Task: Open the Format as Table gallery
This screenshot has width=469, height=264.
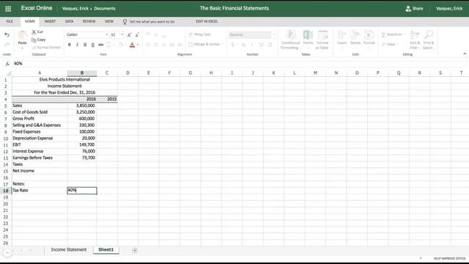Action: 322,40
